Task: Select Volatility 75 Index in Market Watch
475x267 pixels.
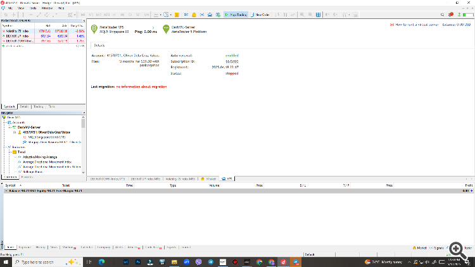Action: pos(43,31)
